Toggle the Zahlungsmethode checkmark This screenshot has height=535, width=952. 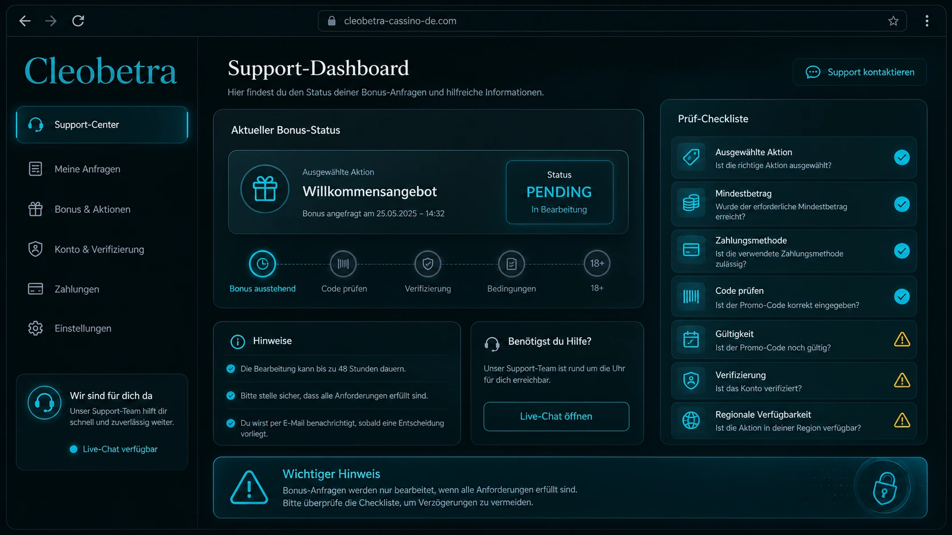click(x=902, y=251)
